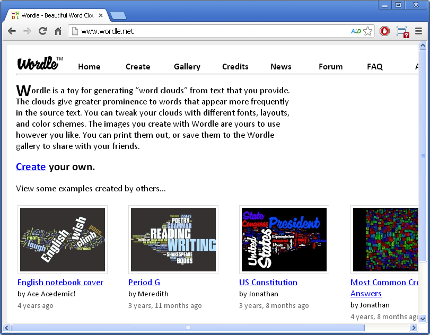Click the screen capture extension icon
The height and width of the screenshot is (335, 430).
[x=402, y=32]
